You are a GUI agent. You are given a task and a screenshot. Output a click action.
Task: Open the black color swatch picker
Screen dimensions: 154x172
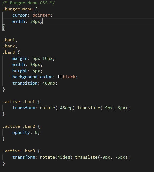tap(60, 76)
